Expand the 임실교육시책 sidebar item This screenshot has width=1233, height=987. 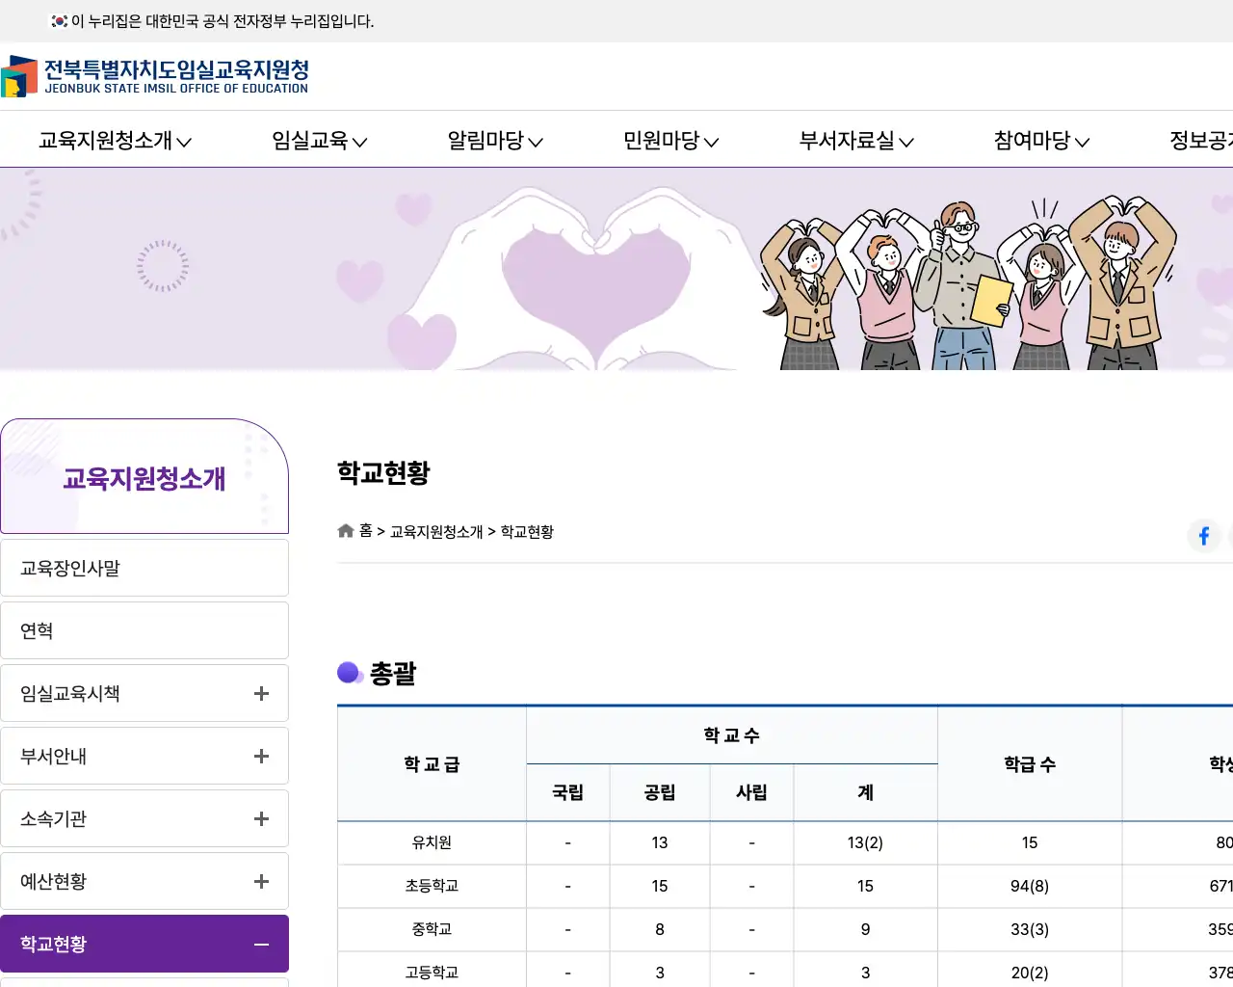pyautogui.click(x=260, y=693)
